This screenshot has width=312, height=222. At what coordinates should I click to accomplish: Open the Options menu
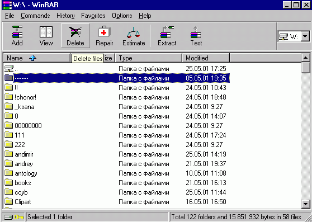click(x=122, y=16)
